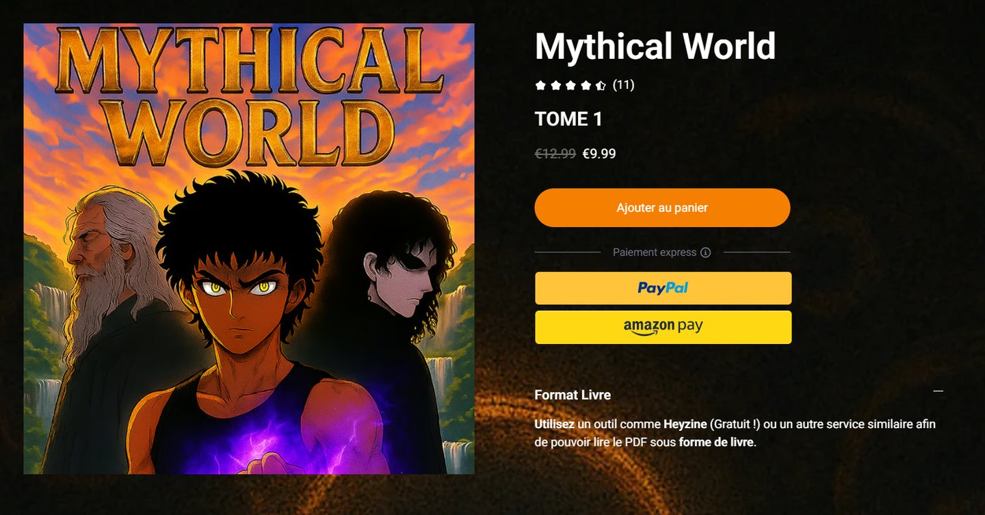Select the TOME 1 subtitle
Screen dimensions: 985x515
tap(568, 119)
